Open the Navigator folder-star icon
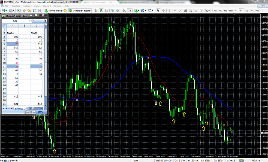The width and height of the screenshot is (268, 162). 29,11
